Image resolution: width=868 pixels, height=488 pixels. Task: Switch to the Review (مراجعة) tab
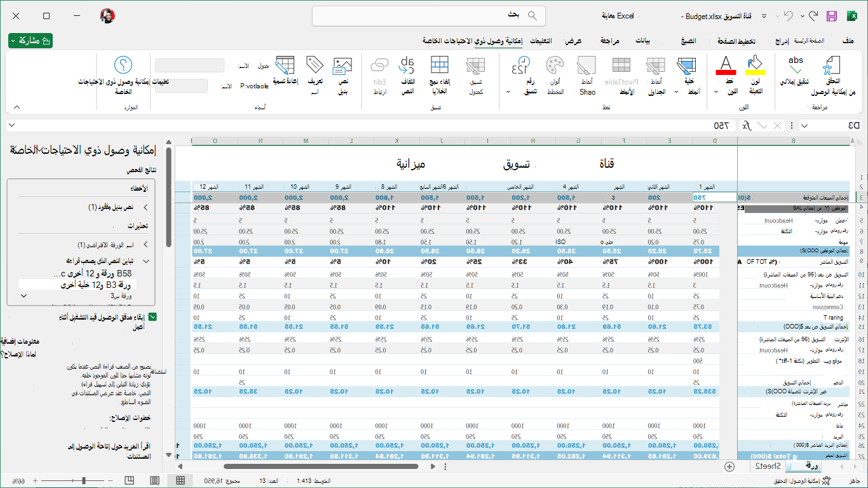(x=610, y=41)
